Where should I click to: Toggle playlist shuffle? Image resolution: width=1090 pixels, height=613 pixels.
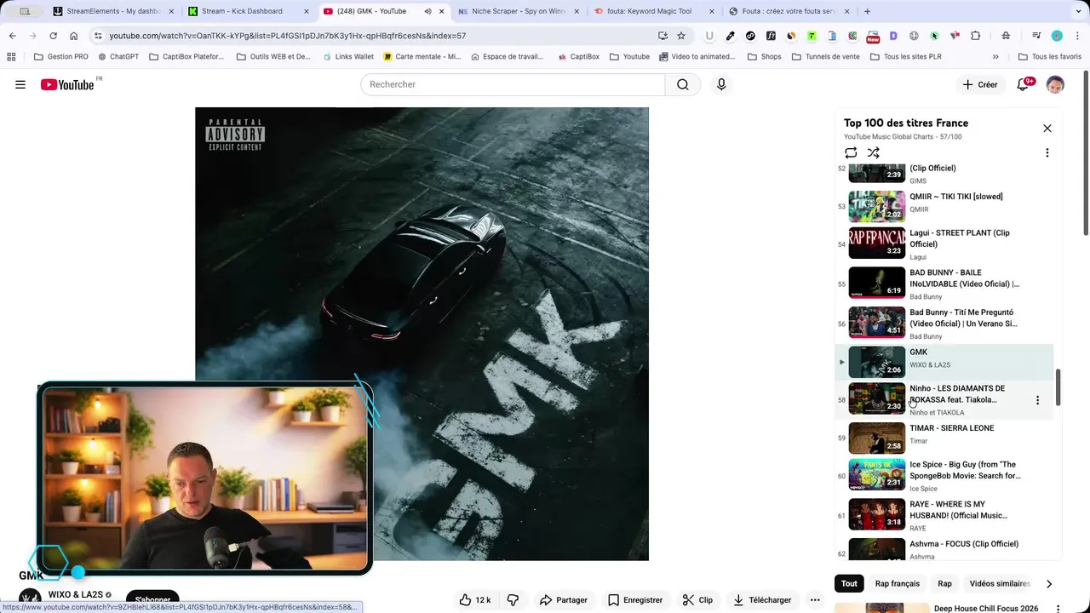[x=874, y=153]
